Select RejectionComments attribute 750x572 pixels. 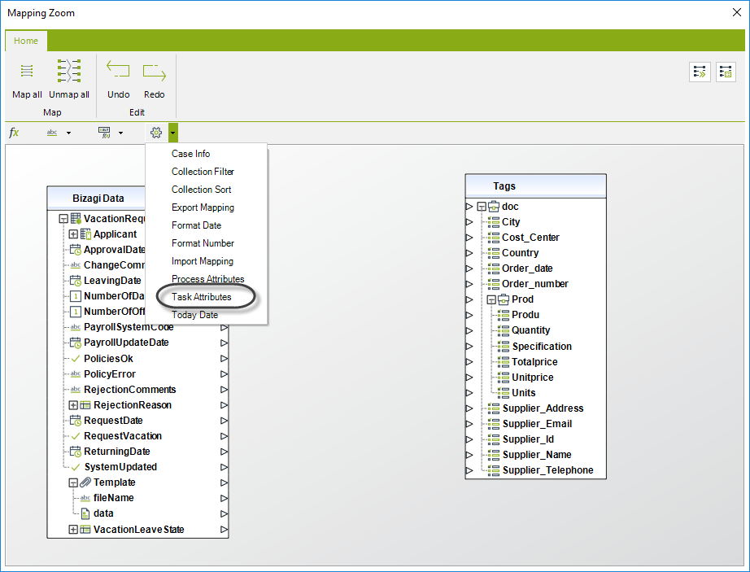pyautogui.click(x=129, y=389)
